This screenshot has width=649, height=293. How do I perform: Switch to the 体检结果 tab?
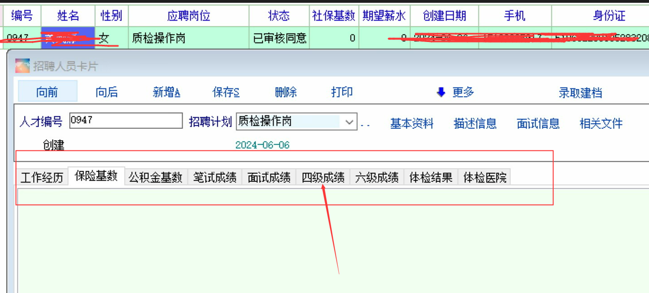(x=431, y=177)
